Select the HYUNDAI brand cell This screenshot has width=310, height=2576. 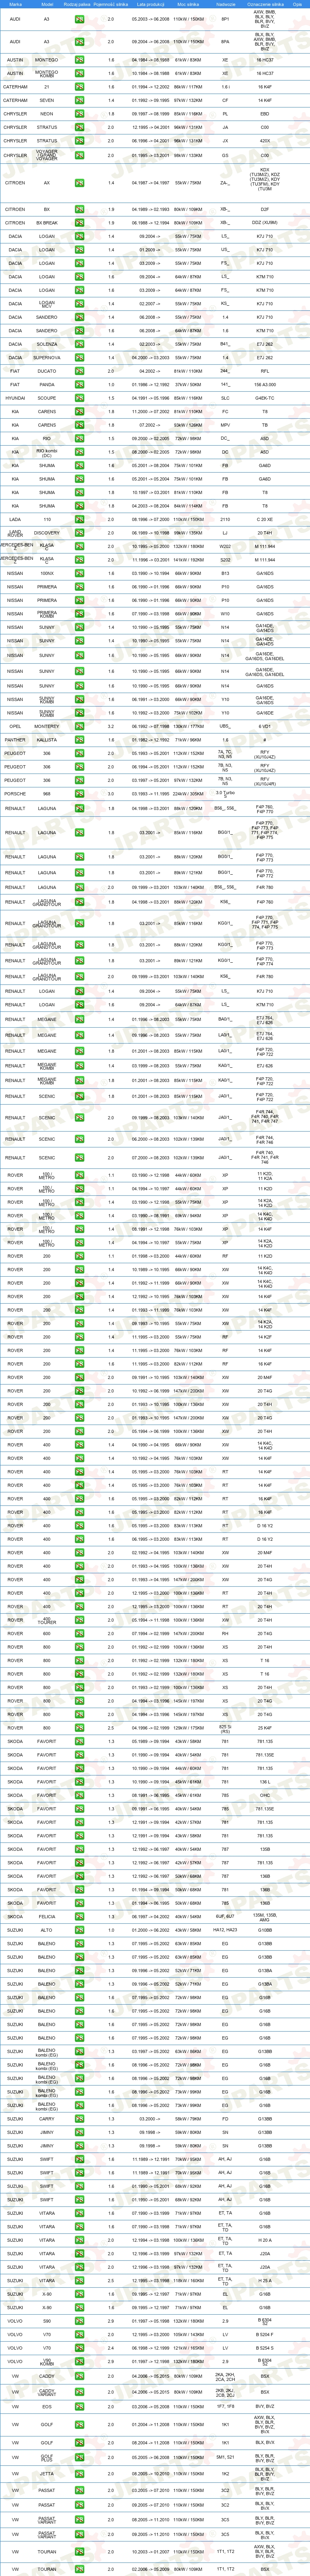tap(15, 398)
